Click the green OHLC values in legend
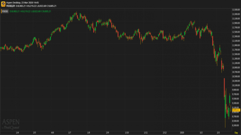Image resolution: width=241 pixels, height=135 pixels. (x=31, y=12)
